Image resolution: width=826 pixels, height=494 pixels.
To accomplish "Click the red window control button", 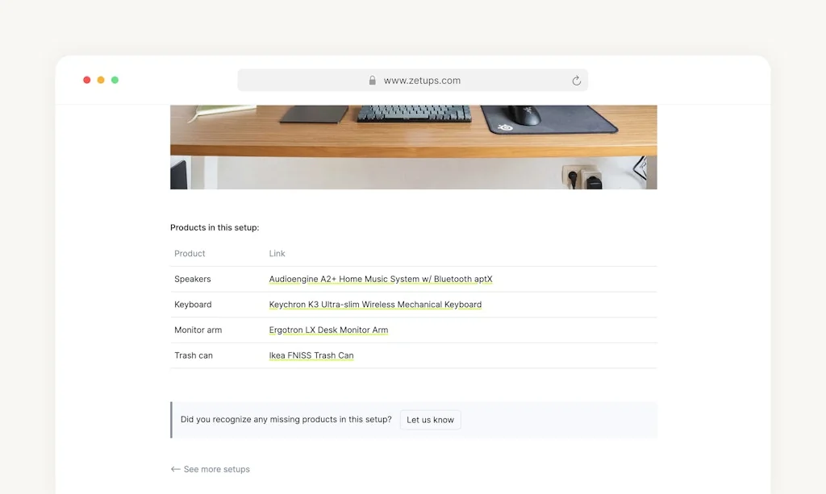I will [x=87, y=80].
